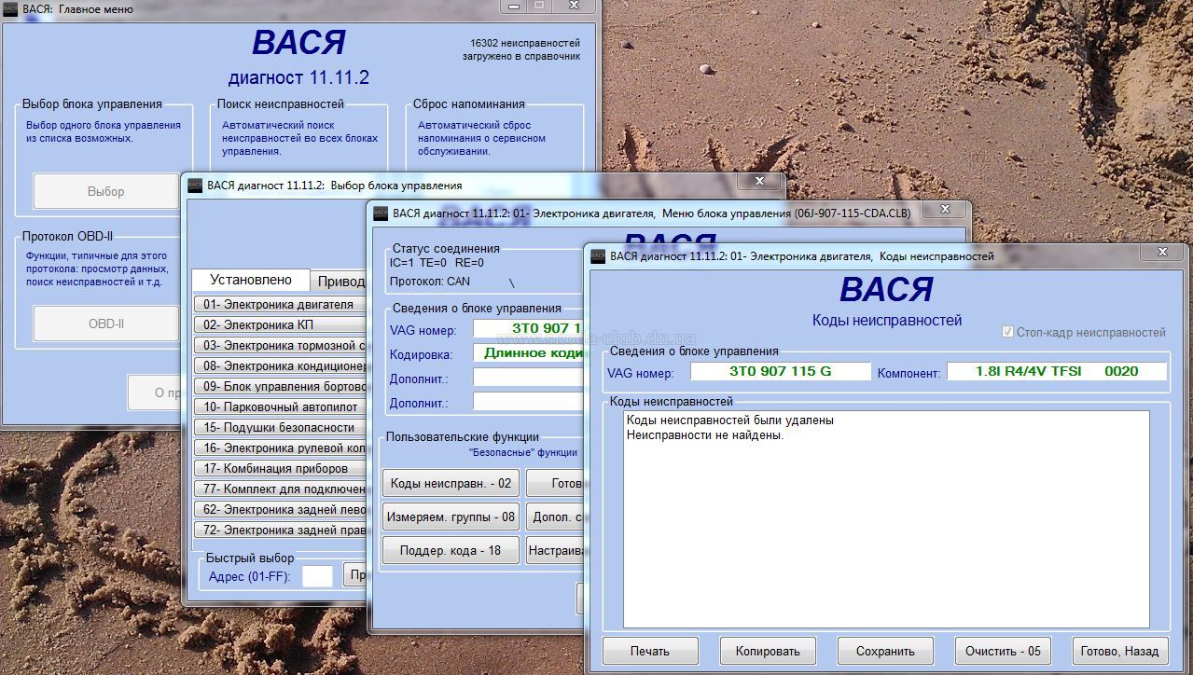1193x675 pixels.
Task: Switch to the Установлено tab
Action: pos(251,280)
